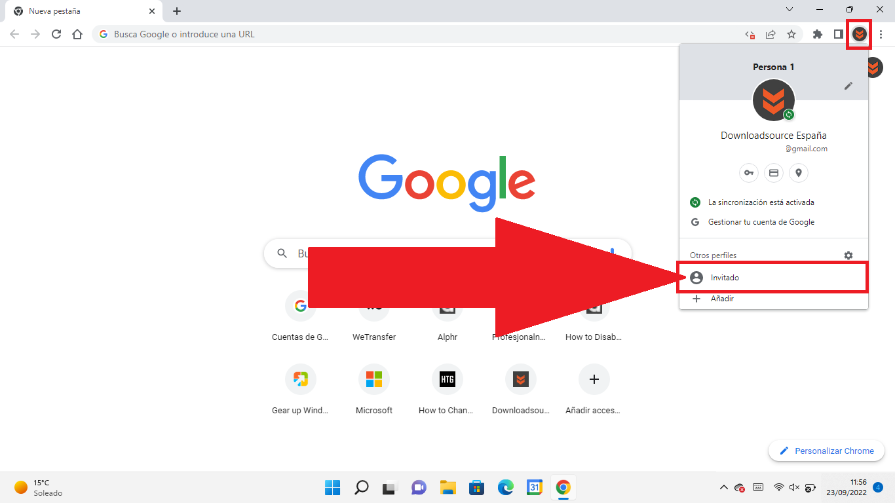Click the forward navigation arrow

pyautogui.click(x=35, y=34)
